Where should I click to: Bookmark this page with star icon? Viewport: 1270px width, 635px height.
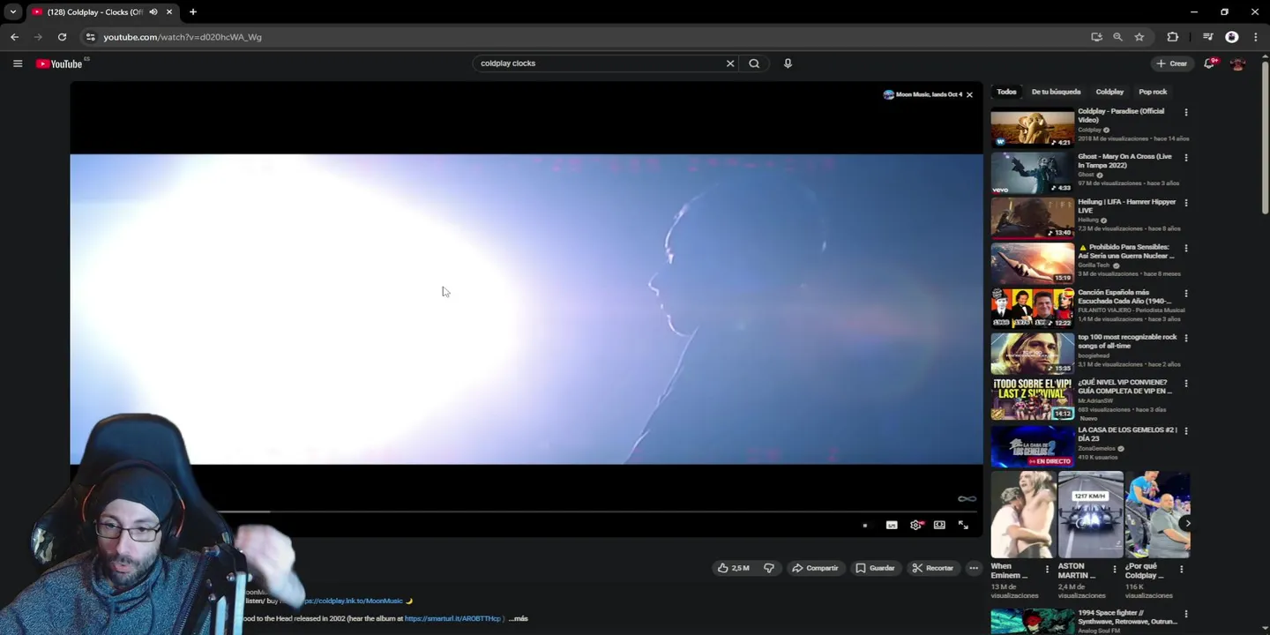coord(1139,37)
